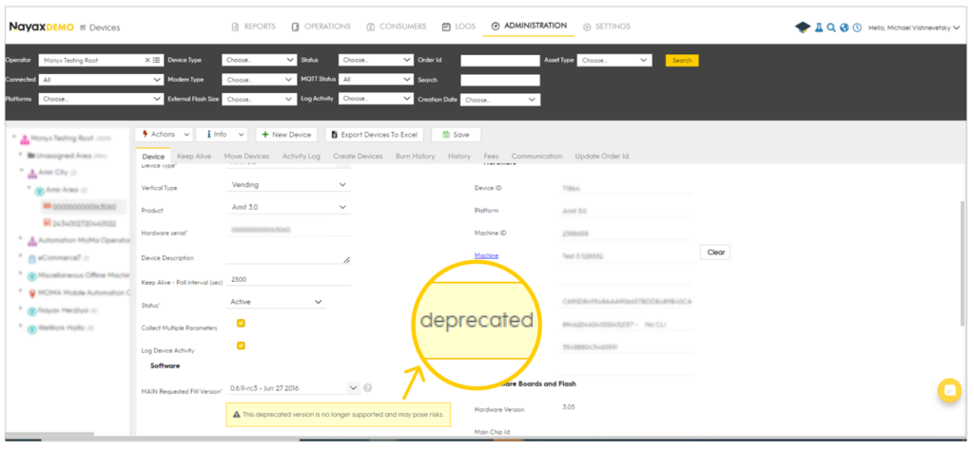Open the REPORTS menu
The width and height of the screenshot is (974, 449).
coord(253,27)
